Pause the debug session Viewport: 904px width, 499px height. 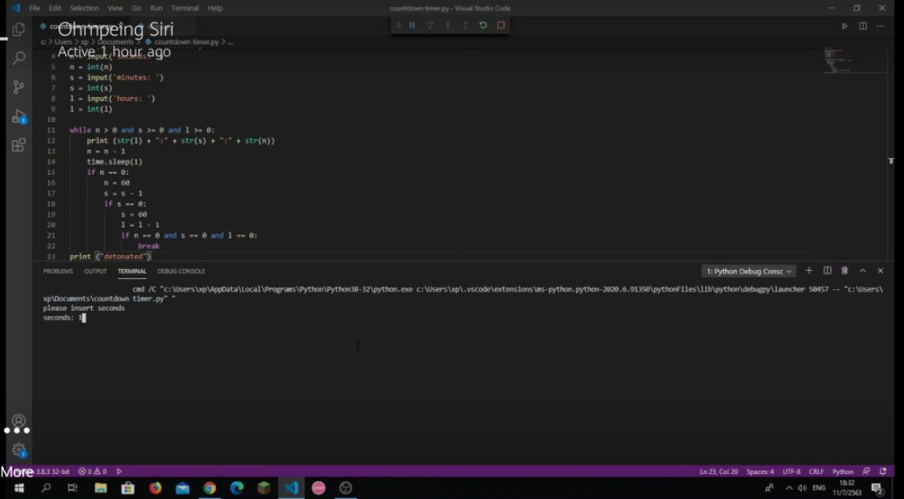pyautogui.click(x=412, y=25)
